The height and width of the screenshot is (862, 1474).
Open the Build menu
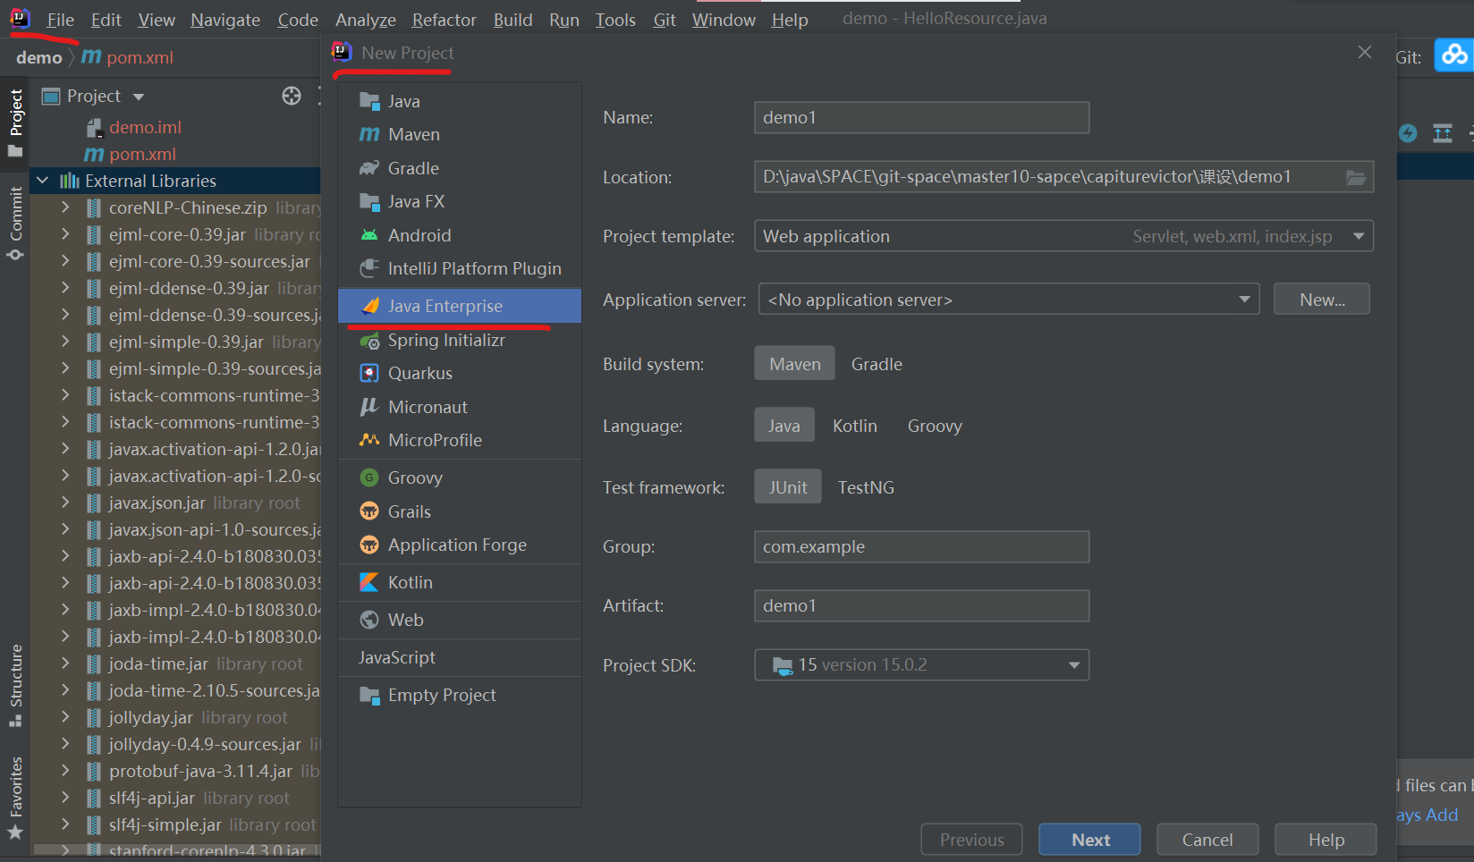pos(513,20)
